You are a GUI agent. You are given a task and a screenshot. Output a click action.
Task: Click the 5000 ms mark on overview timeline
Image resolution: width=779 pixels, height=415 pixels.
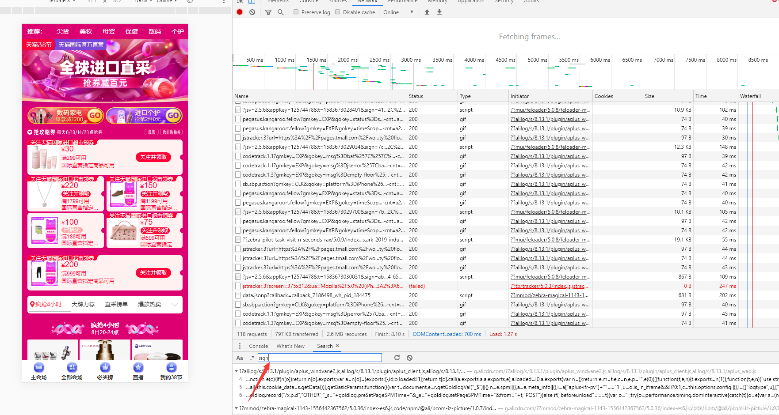[x=537, y=60]
